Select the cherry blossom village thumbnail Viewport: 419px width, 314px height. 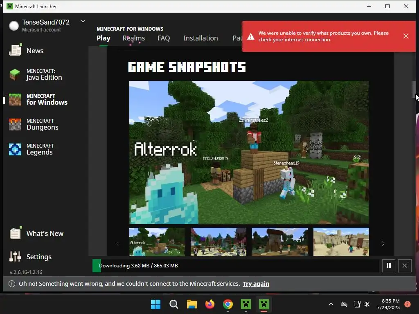coord(219,242)
